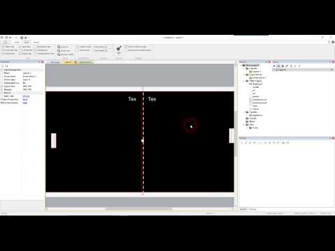Click the More information Help link
Screen dimensions: 335x251
coord(25,102)
